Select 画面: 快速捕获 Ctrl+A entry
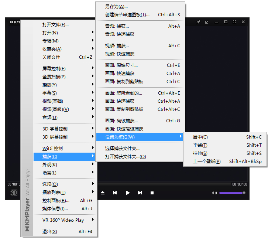Viewport: 268px width, 238px height. 140,74
